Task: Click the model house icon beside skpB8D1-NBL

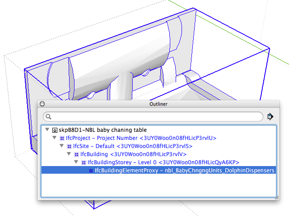Action: pyautogui.click(x=55, y=130)
